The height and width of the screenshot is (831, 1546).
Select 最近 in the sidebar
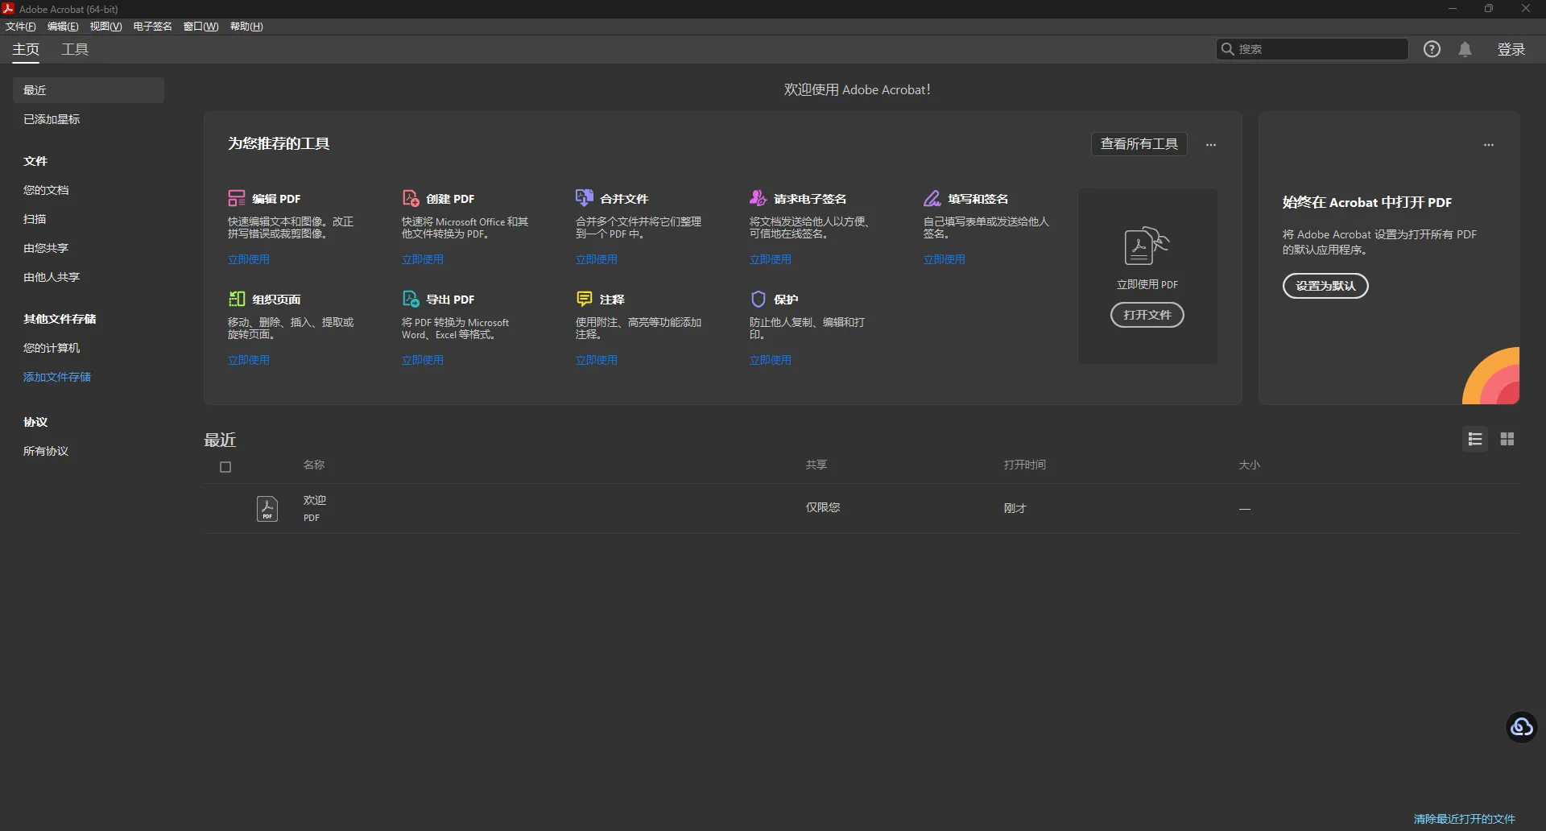[89, 90]
